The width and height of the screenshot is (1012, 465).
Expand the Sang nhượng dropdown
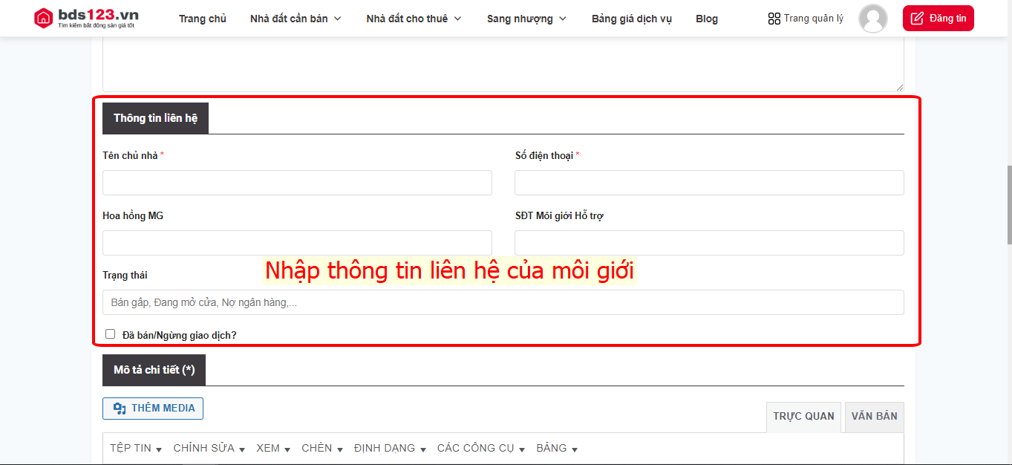[x=526, y=19]
